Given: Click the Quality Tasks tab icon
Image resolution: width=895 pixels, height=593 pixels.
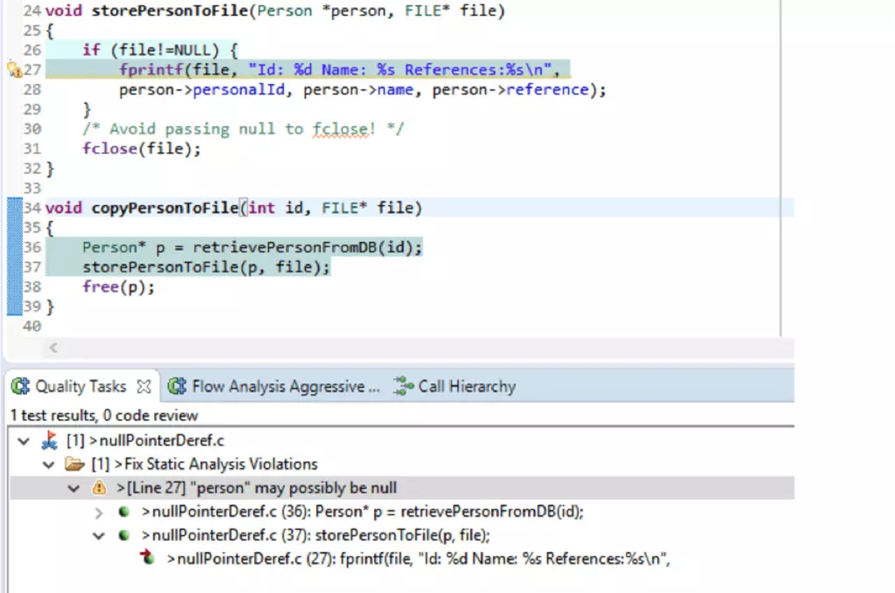Looking at the screenshot, I should coord(21,386).
